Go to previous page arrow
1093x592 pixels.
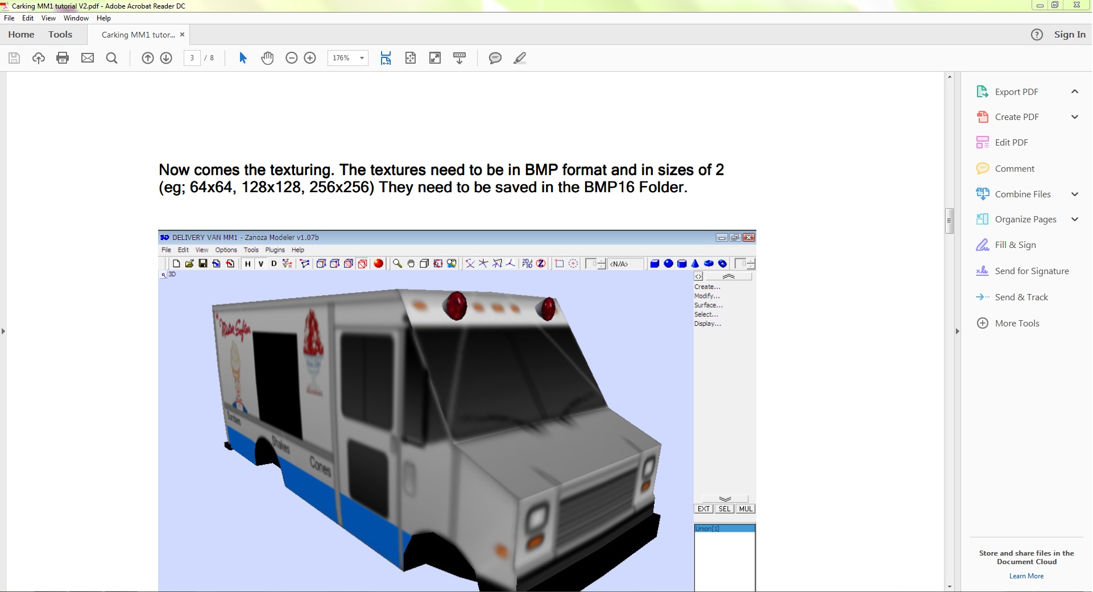click(148, 58)
